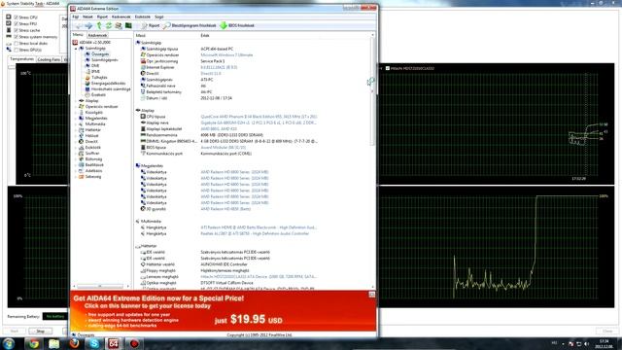
Task: Click the Alaplap tree node icon
Action: coord(81,101)
